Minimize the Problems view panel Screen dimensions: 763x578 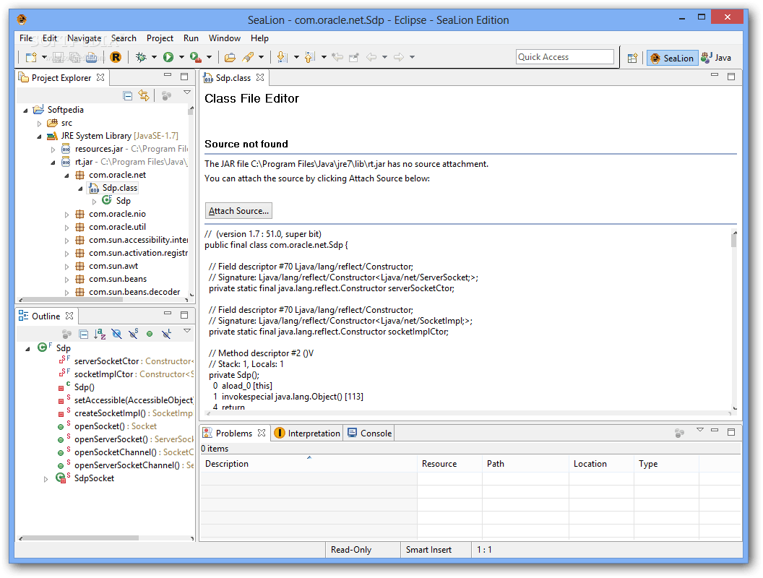(715, 431)
